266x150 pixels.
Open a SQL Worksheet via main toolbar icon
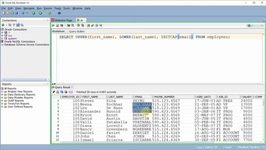pyautogui.click(x=50, y=13)
